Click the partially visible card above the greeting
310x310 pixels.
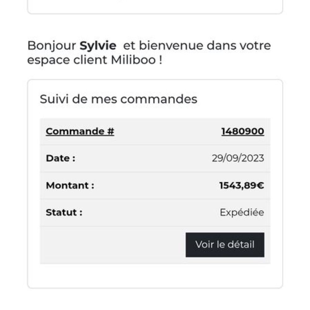click(x=155, y=7)
